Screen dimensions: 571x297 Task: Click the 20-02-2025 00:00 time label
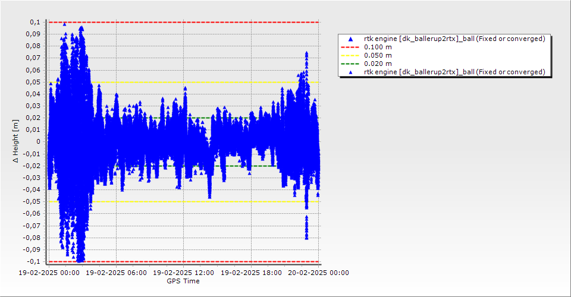(319, 273)
